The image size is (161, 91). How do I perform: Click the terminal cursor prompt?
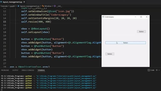tap(2, 90)
